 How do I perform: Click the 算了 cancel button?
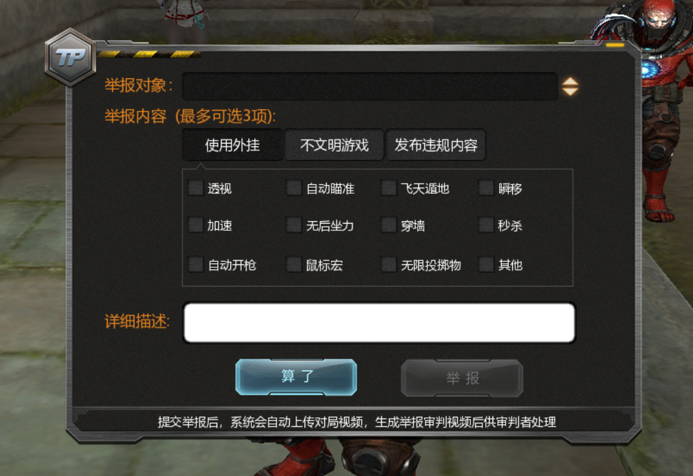click(x=296, y=377)
